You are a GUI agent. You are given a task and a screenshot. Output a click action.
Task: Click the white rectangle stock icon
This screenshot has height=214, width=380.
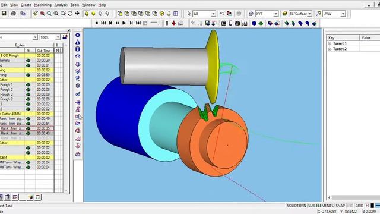coord(230,23)
